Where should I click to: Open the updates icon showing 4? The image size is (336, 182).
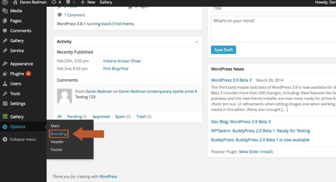pos(54,2)
